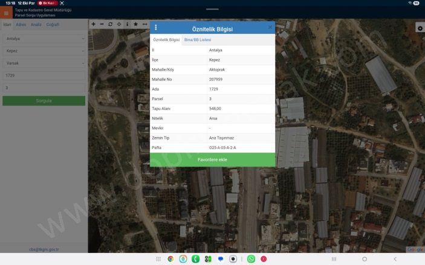Launch WhatsApp from the taskbar
The image size is (425, 265).
click(251, 258)
